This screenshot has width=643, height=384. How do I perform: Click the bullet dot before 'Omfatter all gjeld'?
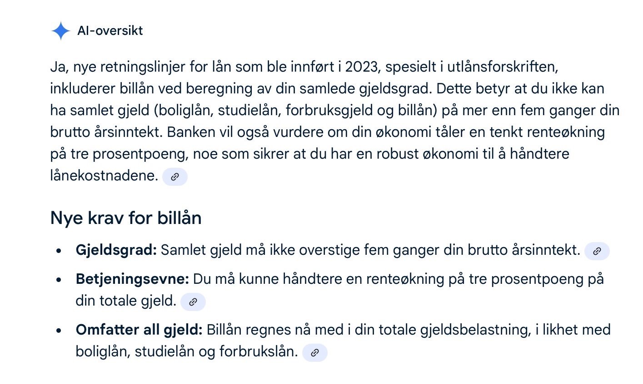[59, 330]
